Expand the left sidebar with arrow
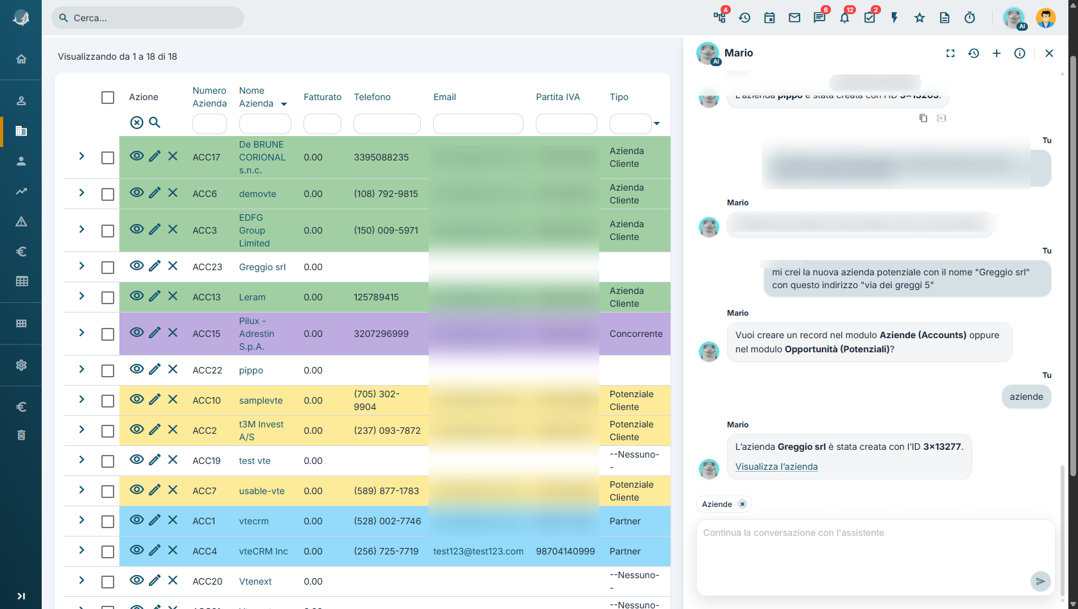1078x609 pixels. click(21, 596)
